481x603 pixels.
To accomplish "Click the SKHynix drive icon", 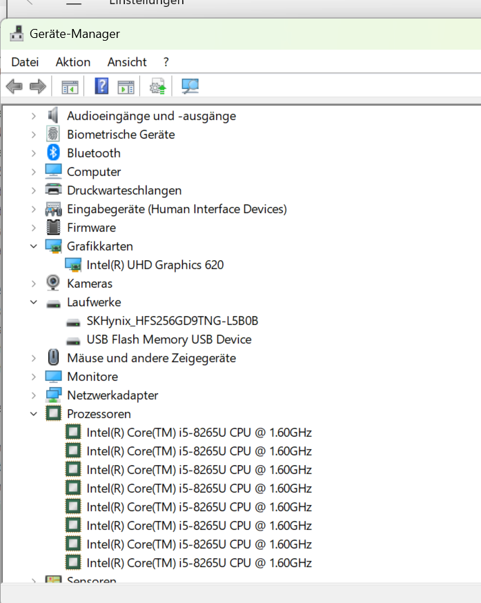I will pyautogui.click(x=73, y=323).
